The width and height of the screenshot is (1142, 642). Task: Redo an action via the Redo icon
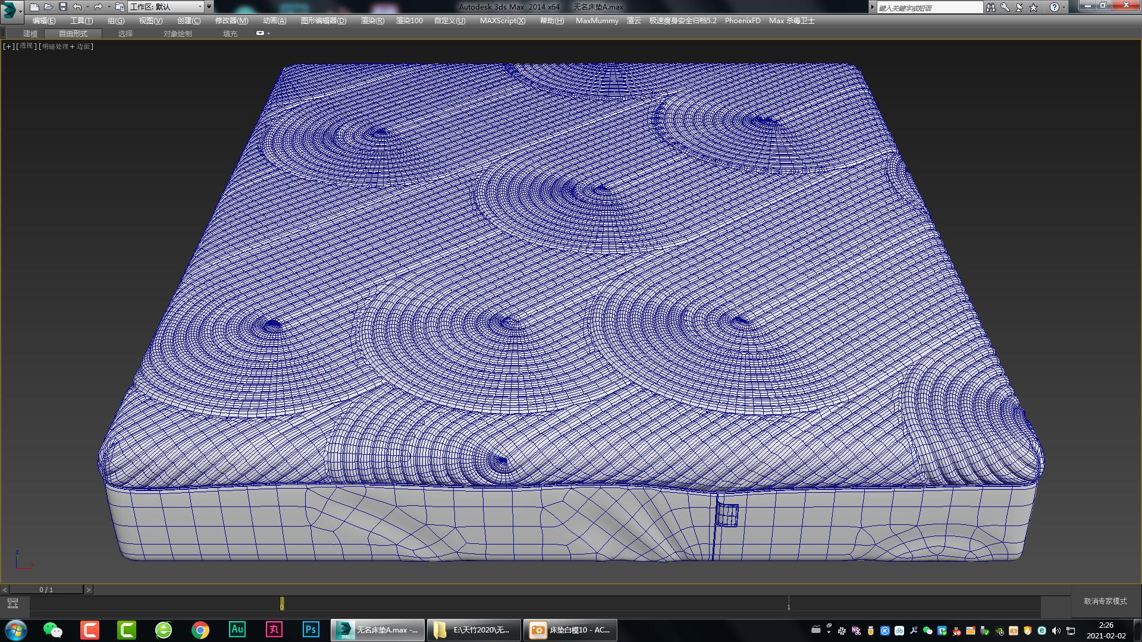point(97,7)
